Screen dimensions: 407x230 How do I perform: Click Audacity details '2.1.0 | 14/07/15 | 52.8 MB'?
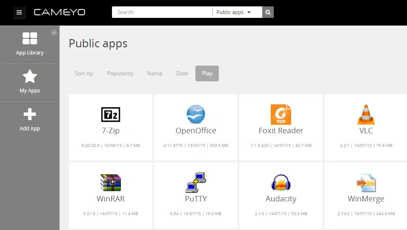pyautogui.click(x=281, y=214)
